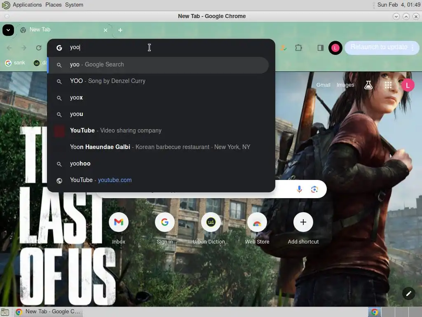This screenshot has width=422, height=317.
Task: Click the Add shortcut plus tile
Action: pos(303,228)
